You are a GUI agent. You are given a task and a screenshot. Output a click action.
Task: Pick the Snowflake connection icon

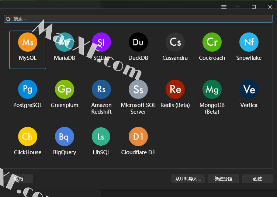coord(249,42)
